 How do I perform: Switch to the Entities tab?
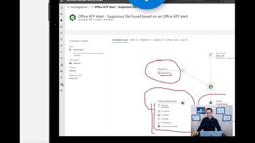click(172, 40)
